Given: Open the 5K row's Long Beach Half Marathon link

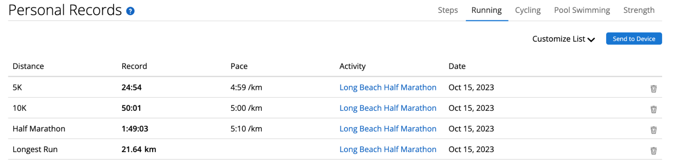Looking at the screenshot, I should pos(388,87).
